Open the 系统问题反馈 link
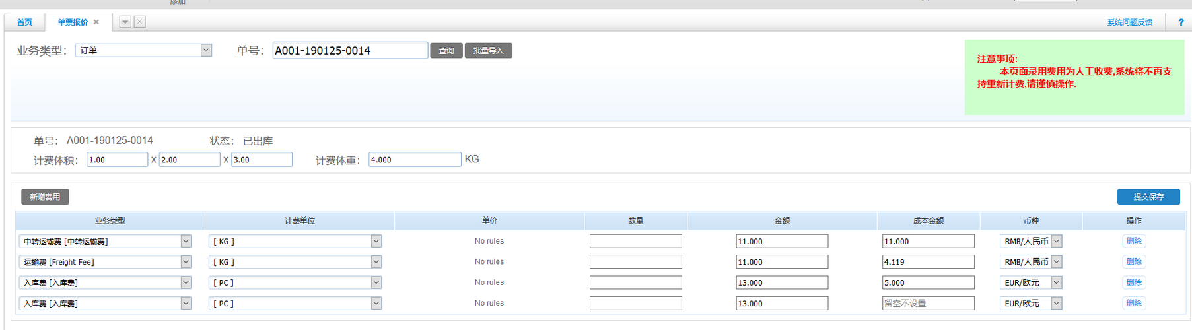 [1129, 22]
